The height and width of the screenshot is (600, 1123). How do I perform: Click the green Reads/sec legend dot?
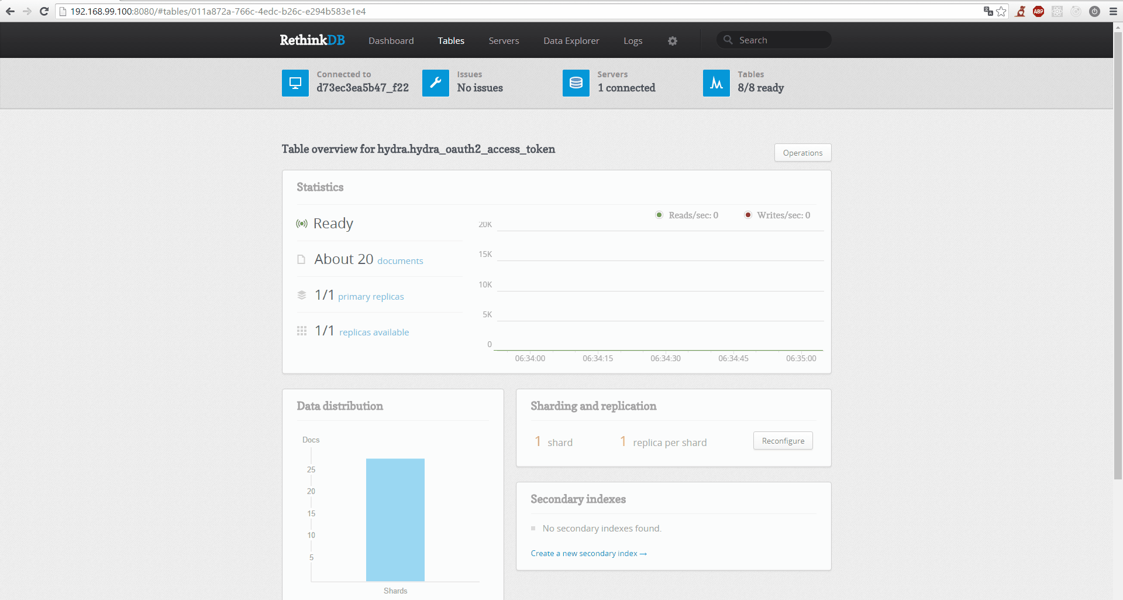click(659, 215)
